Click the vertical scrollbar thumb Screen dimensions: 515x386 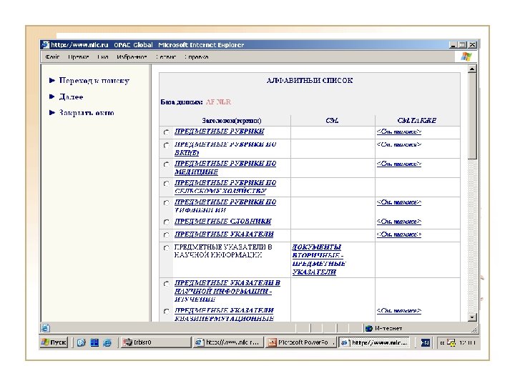click(472, 116)
